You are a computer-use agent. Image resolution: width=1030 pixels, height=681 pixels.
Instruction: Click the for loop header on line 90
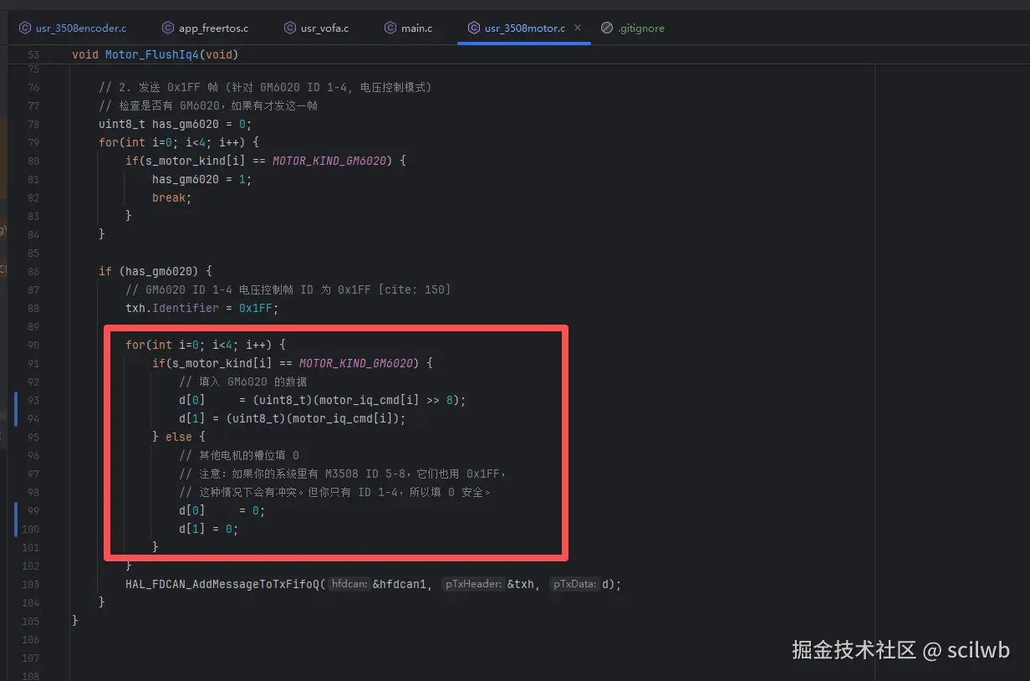pos(206,345)
